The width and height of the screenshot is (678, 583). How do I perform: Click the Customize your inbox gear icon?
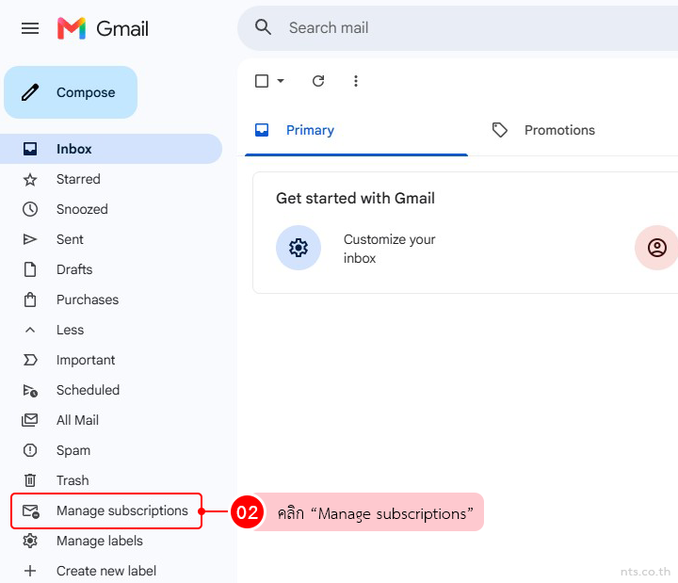tap(299, 248)
